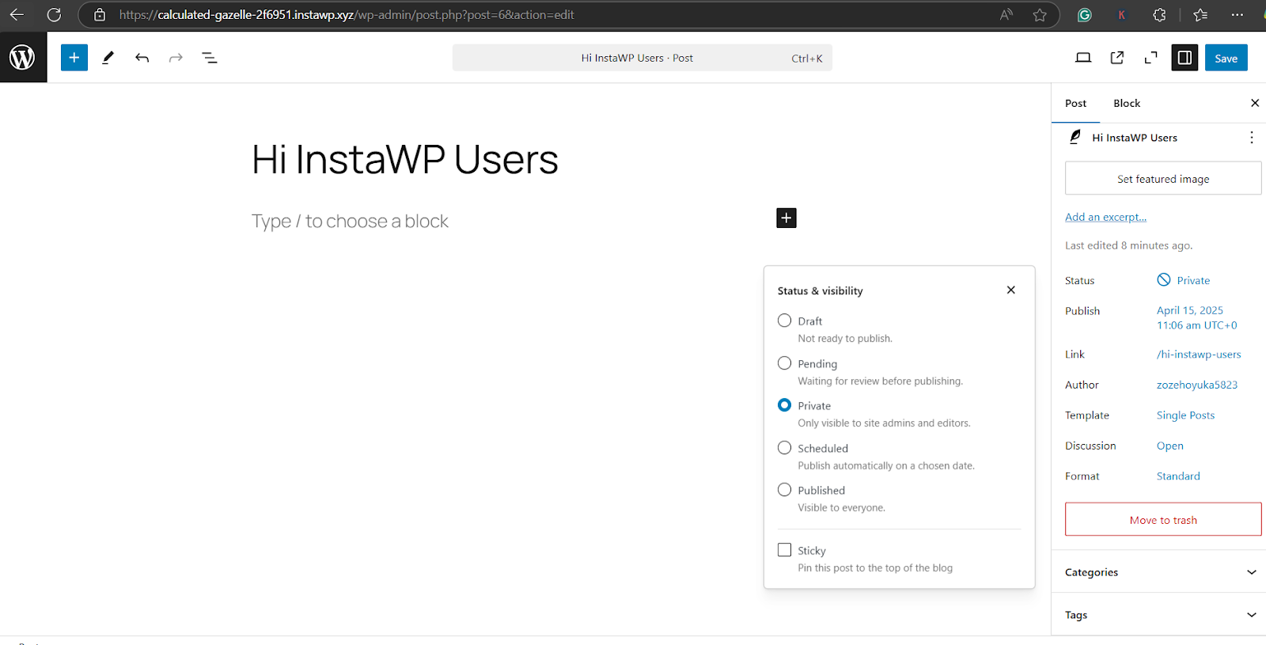Screen dimensions: 1266x645
Task: Select the Scheduled status radio
Action: click(784, 448)
